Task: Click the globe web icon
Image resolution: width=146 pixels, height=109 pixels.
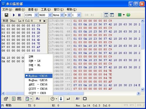Action: point(128,15)
